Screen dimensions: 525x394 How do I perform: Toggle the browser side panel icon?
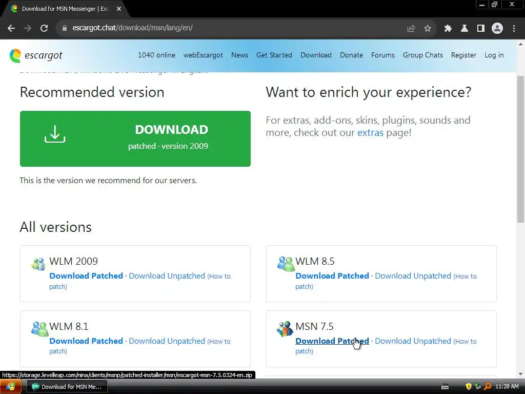[481, 29]
